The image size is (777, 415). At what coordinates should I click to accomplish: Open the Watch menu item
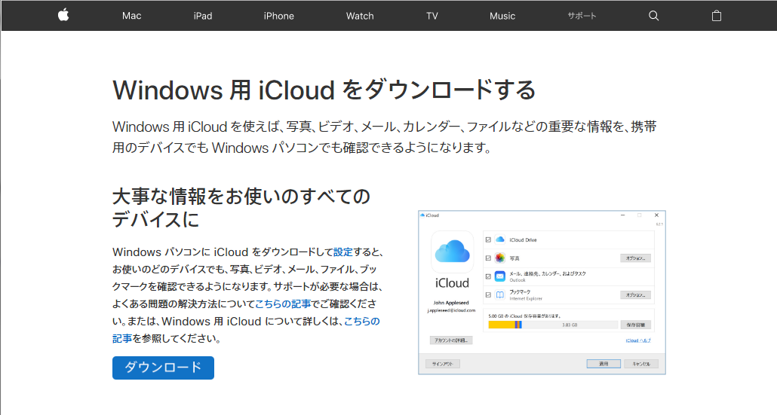coord(360,16)
